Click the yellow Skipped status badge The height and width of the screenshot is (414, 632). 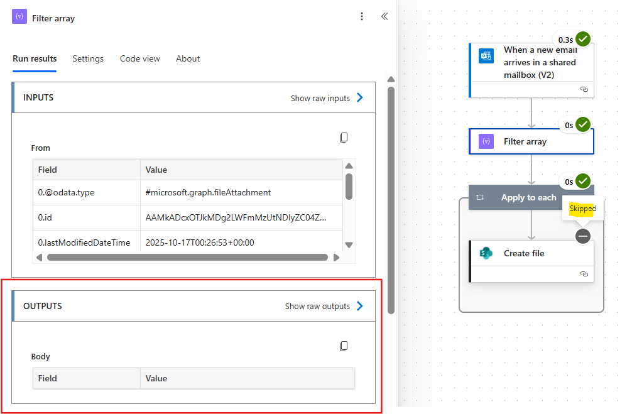pos(582,209)
